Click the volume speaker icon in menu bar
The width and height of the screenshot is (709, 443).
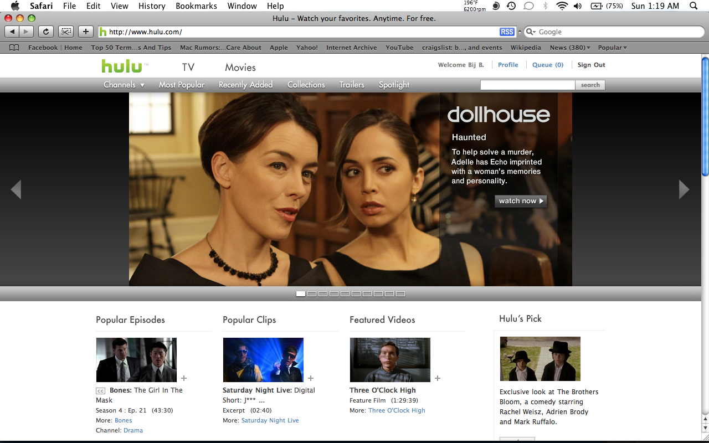point(578,6)
